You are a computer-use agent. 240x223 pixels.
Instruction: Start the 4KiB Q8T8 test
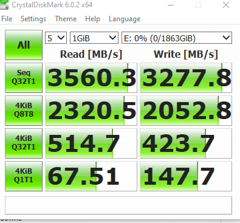coord(24,111)
